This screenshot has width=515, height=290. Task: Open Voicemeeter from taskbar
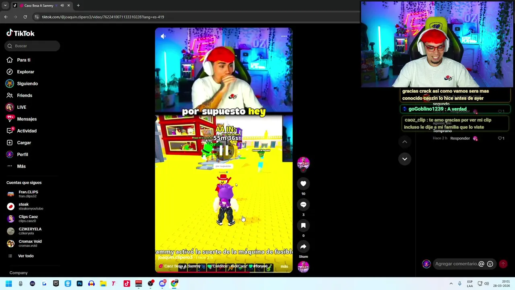[138, 284]
